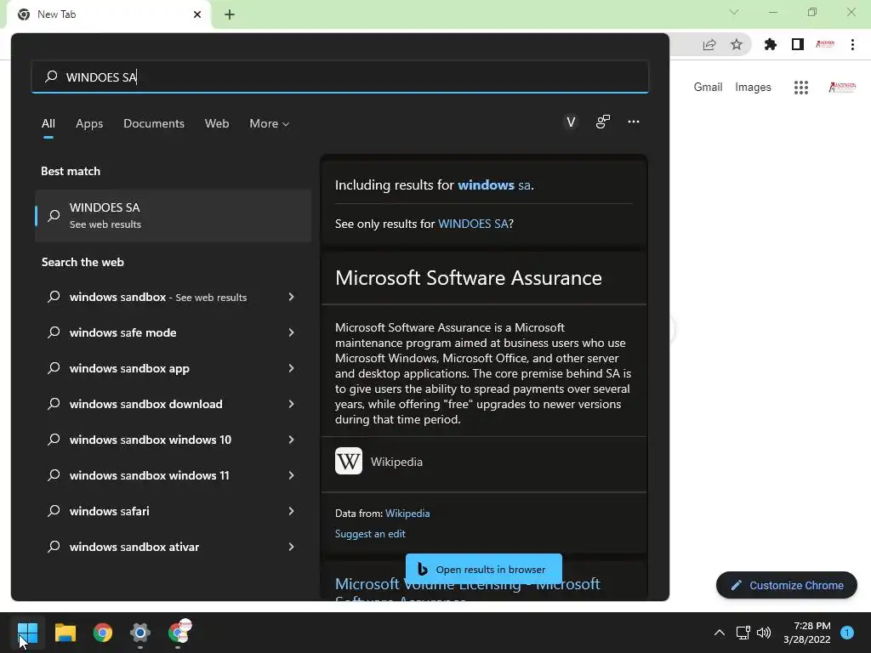This screenshot has height=653, width=871.
Task: Expand arrow for windows sandbox download
Action: pos(291,404)
